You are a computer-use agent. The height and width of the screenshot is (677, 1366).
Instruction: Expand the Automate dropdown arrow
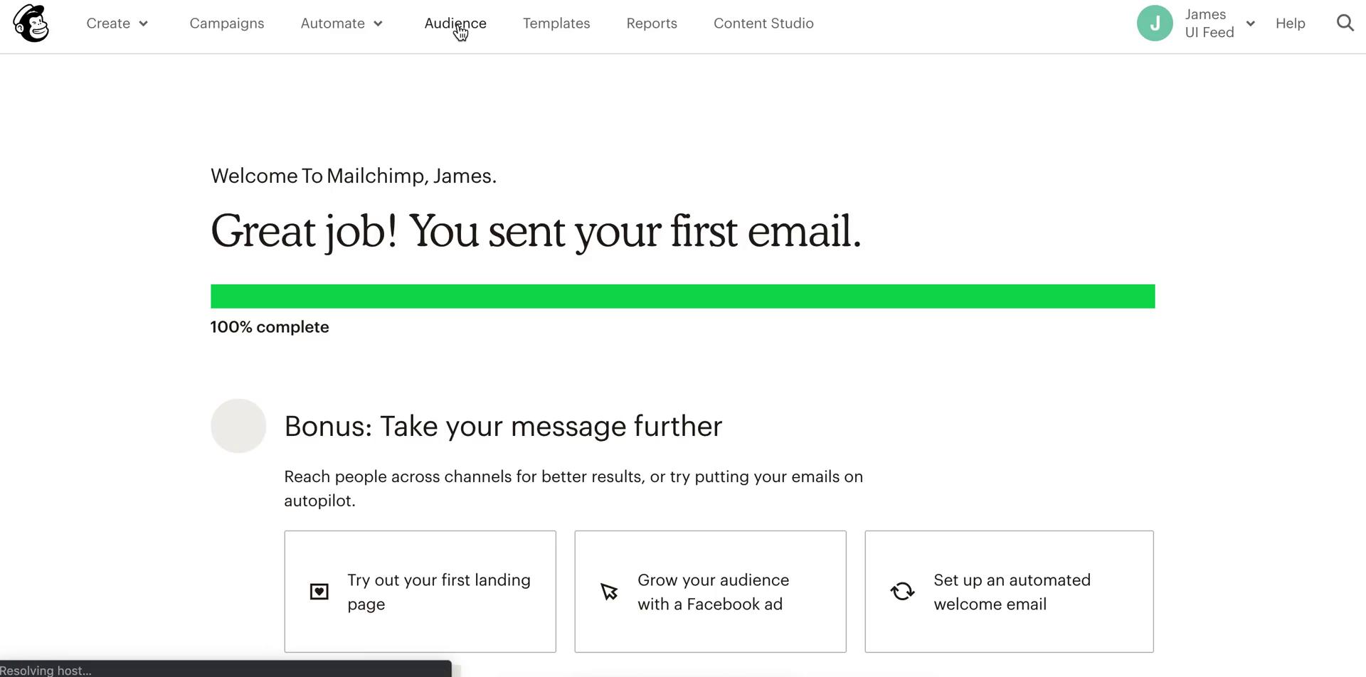[378, 23]
